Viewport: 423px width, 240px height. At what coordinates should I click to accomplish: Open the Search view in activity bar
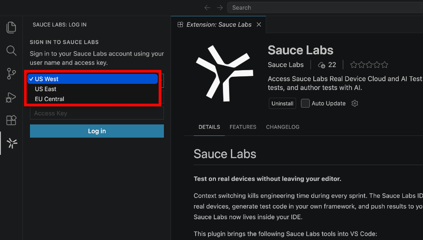click(11, 50)
